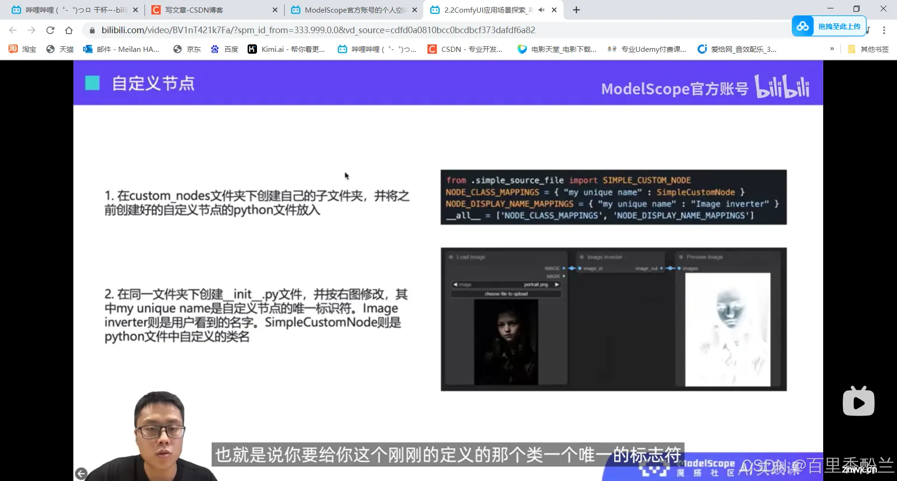Focus the bilibili URL address bar
The image size is (897, 481).
[x=318, y=30]
